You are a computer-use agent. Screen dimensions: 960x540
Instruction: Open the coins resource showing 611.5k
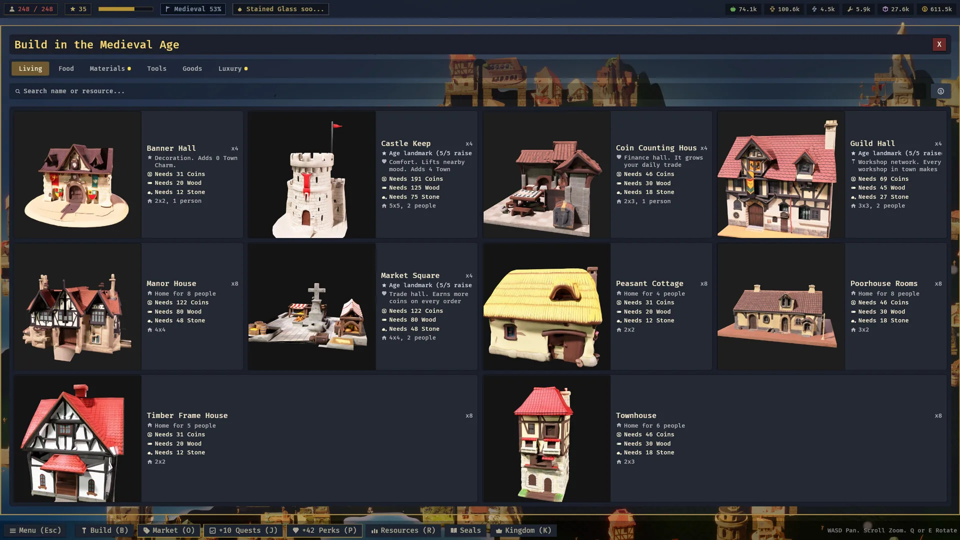pos(937,9)
